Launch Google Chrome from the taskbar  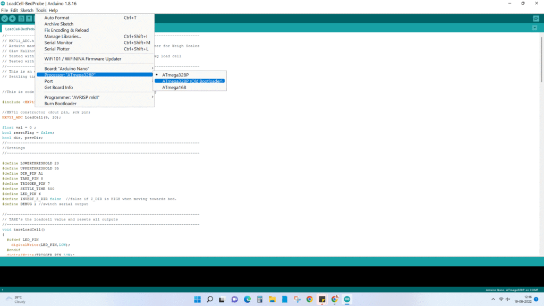click(x=310, y=299)
